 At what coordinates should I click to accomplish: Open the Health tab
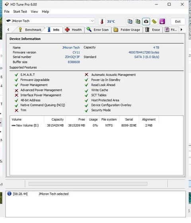pos(73,30)
